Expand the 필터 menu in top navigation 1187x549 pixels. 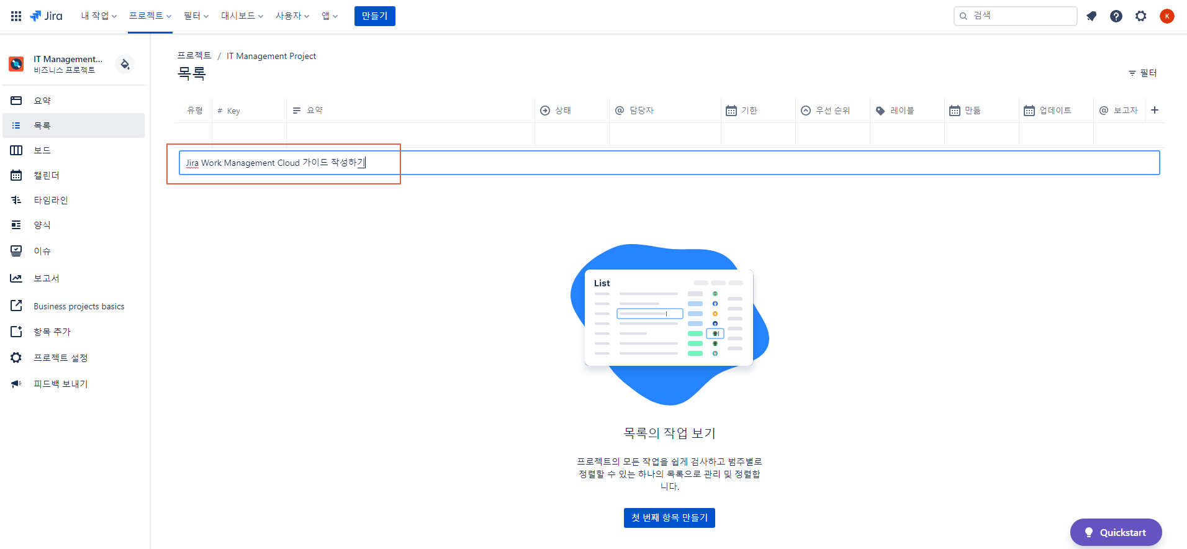click(196, 16)
